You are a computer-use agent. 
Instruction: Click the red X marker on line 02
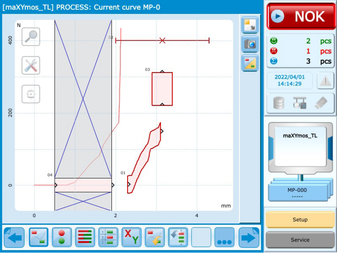point(162,41)
